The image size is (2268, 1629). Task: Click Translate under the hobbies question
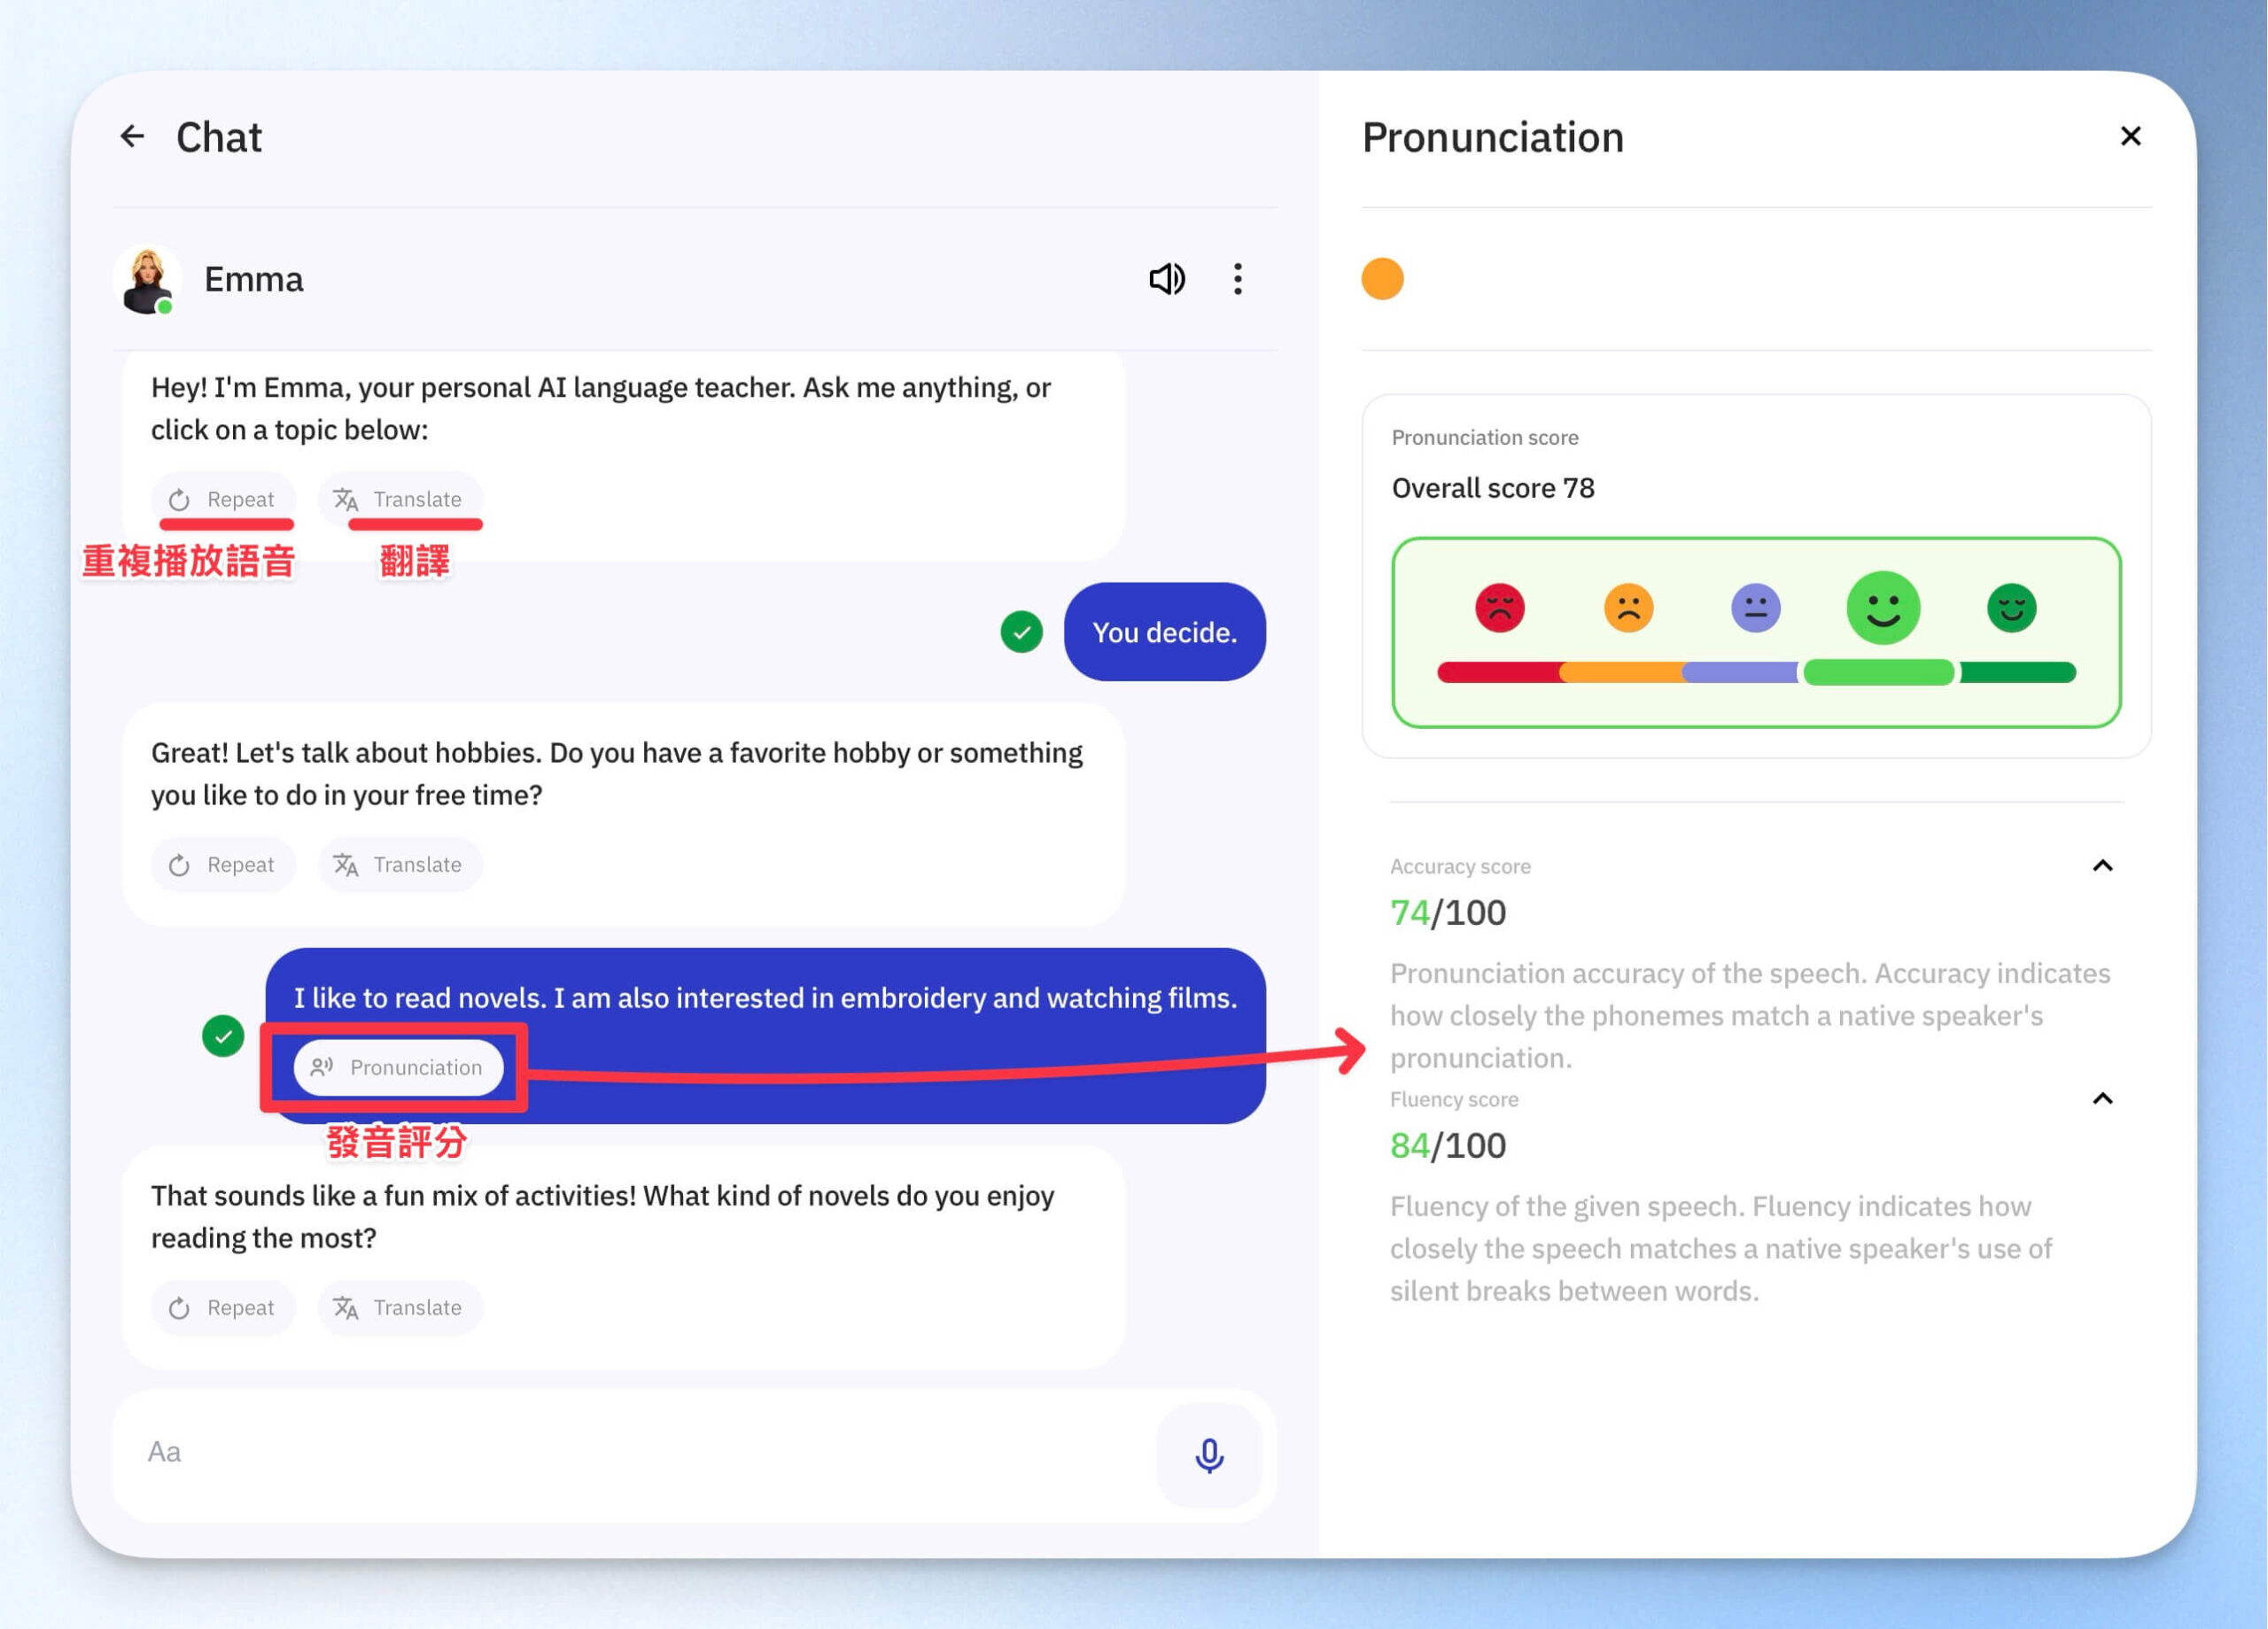click(400, 864)
